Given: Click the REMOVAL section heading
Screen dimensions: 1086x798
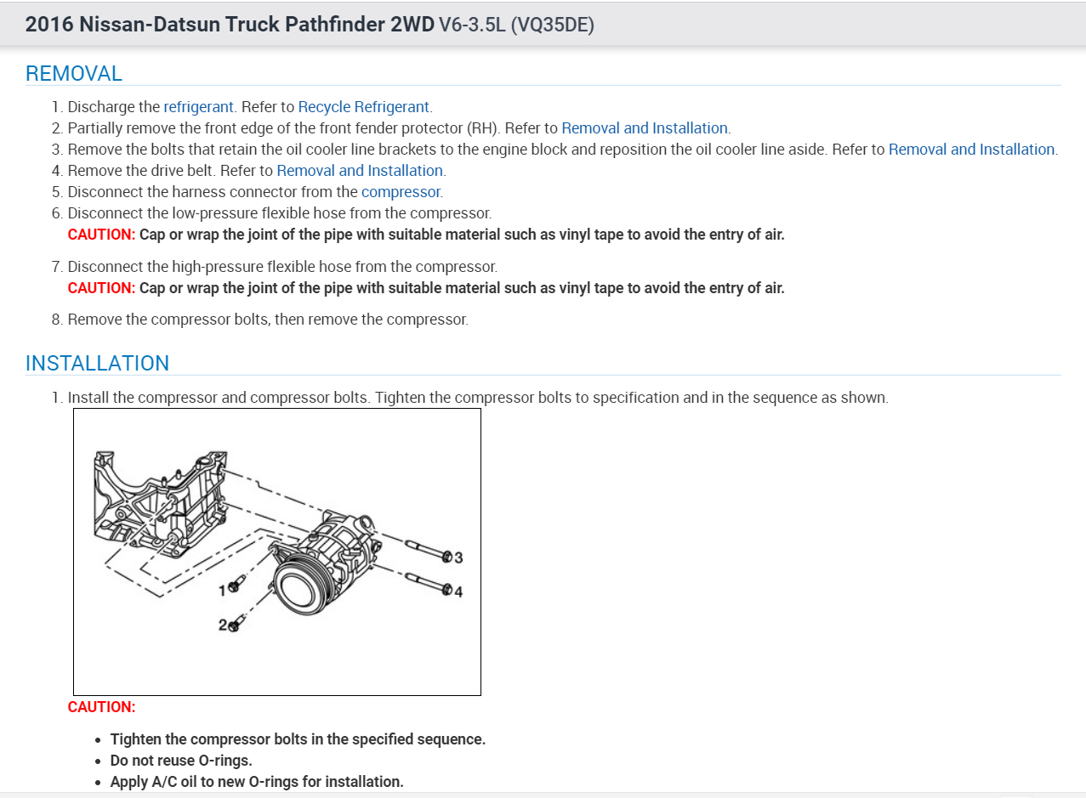Looking at the screenshot, I should pyautogui.click(x=74, y=73).
